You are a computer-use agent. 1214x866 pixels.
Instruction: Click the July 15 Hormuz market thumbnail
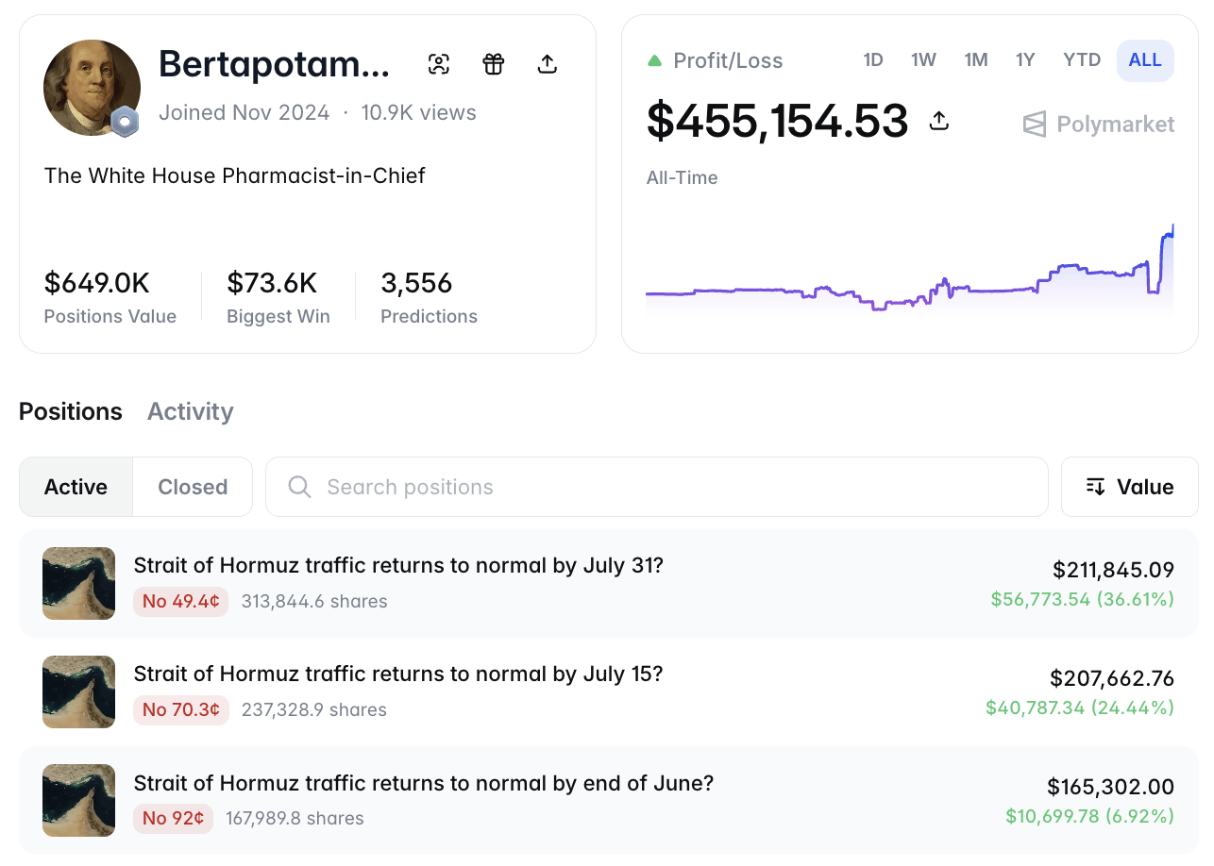point(79,691)
